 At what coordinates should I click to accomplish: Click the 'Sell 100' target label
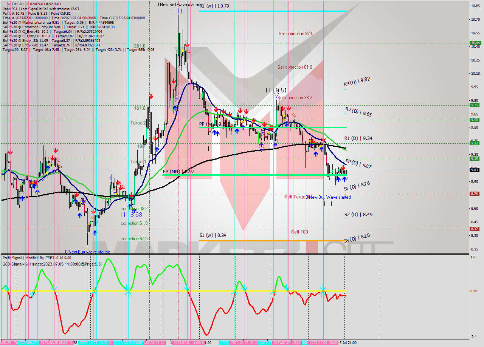[299, 232]
